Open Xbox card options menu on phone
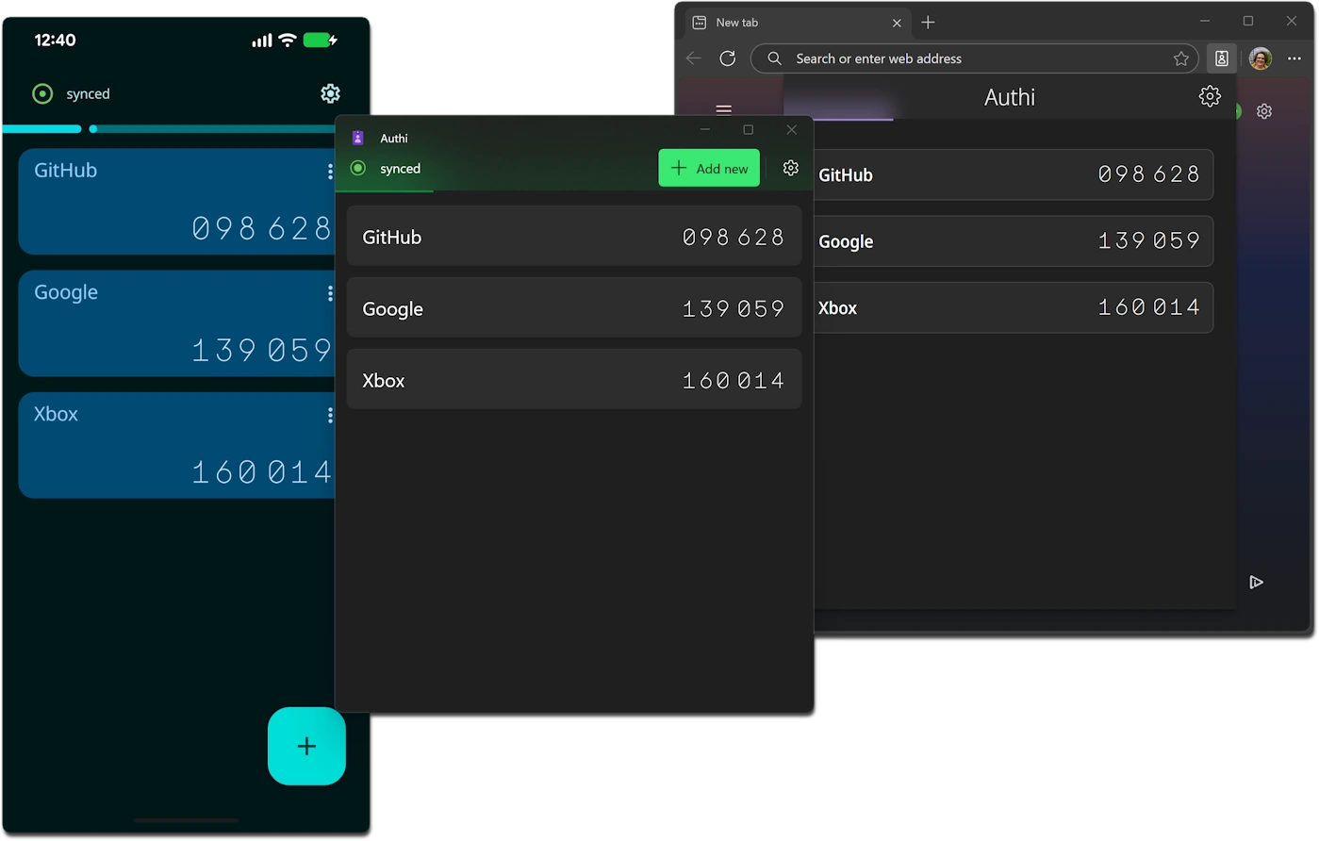 [x=330, y=415]
